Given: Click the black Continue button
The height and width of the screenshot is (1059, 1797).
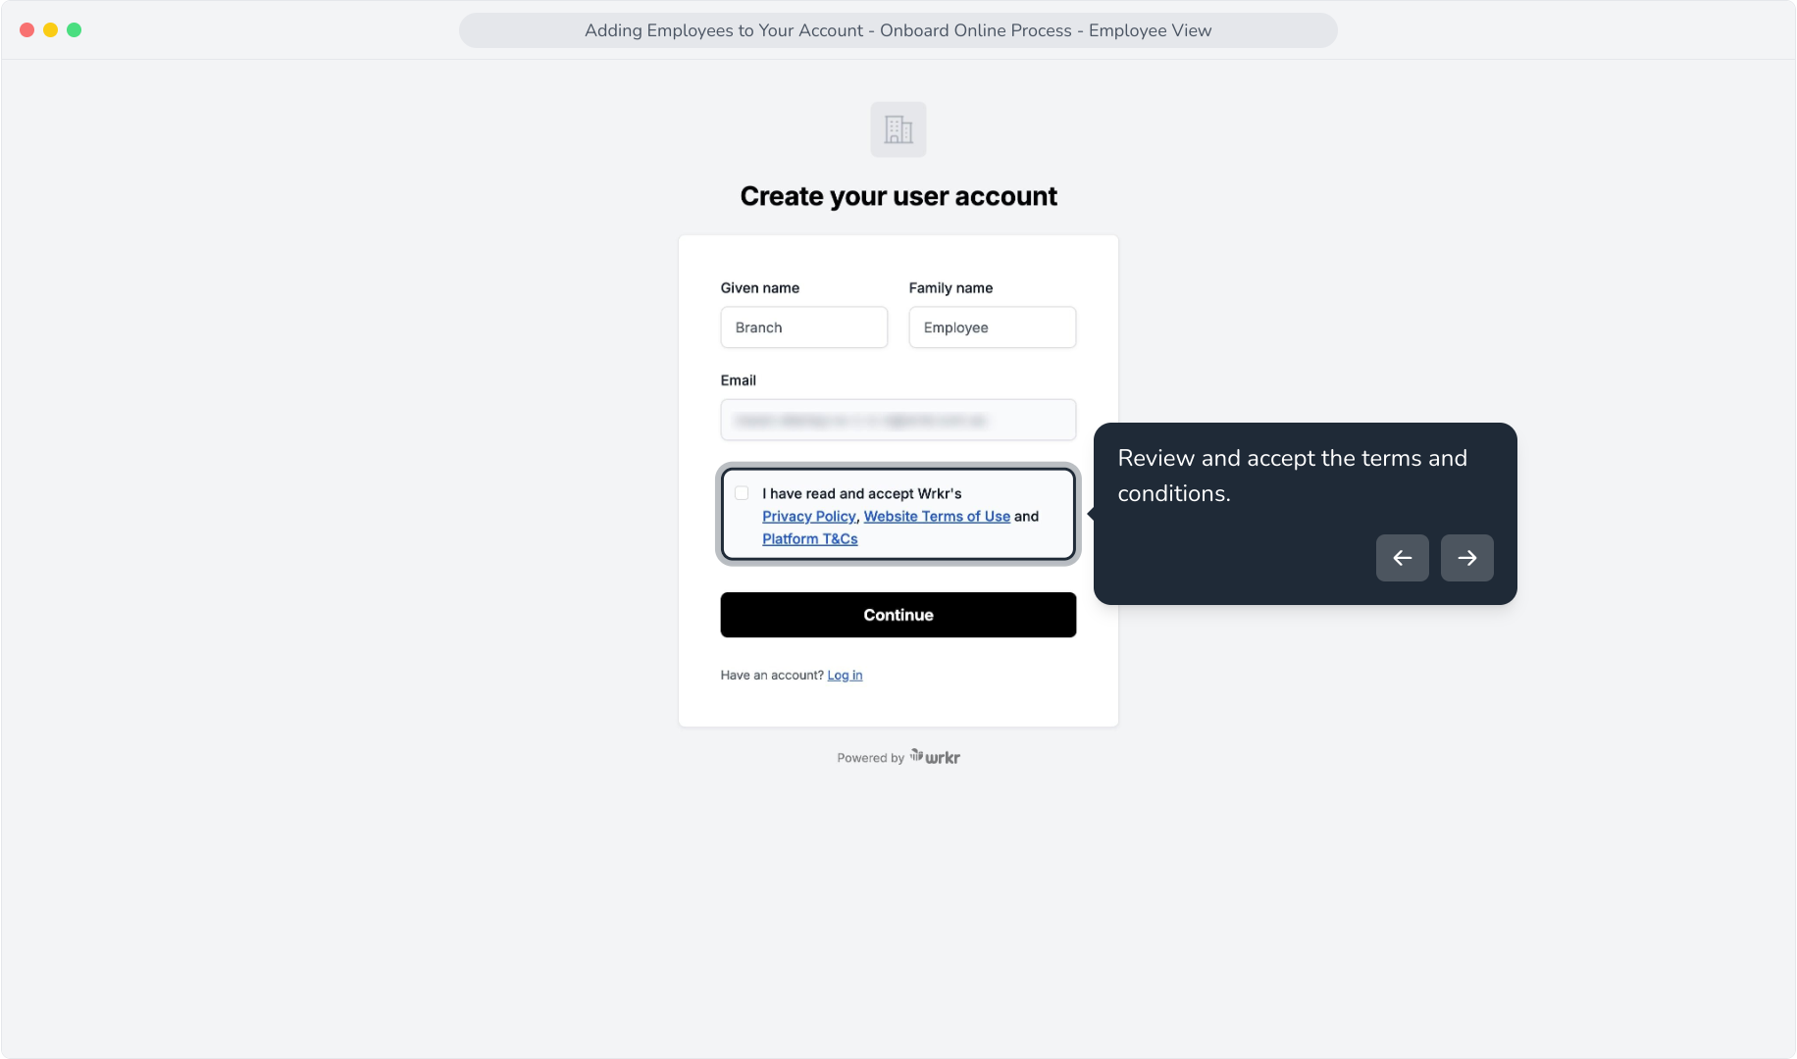Looking at the screenshot, I should pos(898,615).
